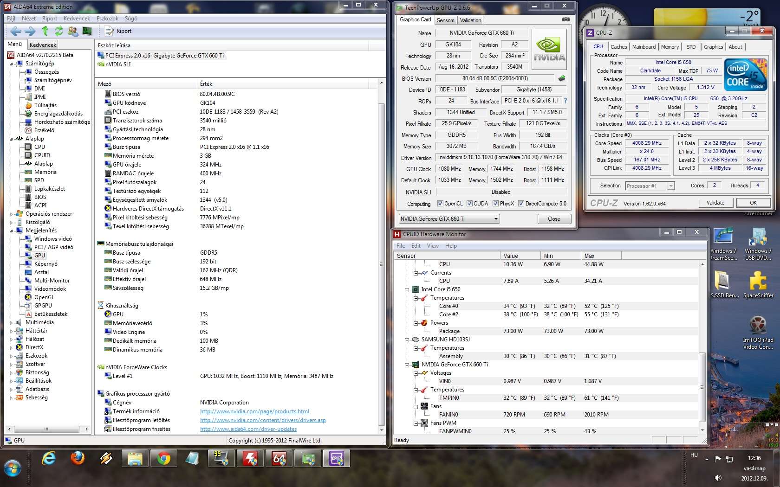Expand the Multimédia tree node in AIDA64
Image resolution: width=780 pixels, height=487 pixels.
click(x=11, y=322)
